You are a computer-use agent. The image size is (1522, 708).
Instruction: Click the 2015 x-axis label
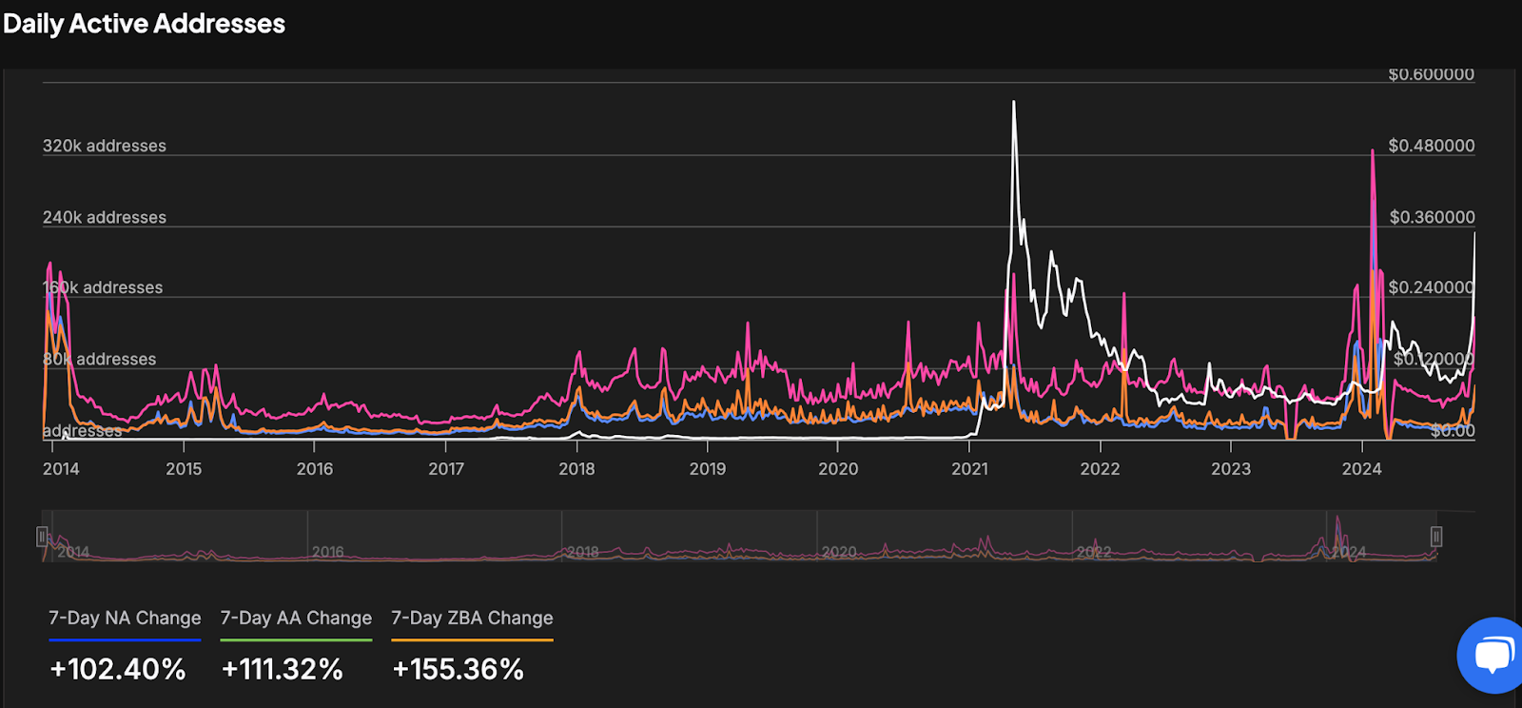tap(184, 469)
